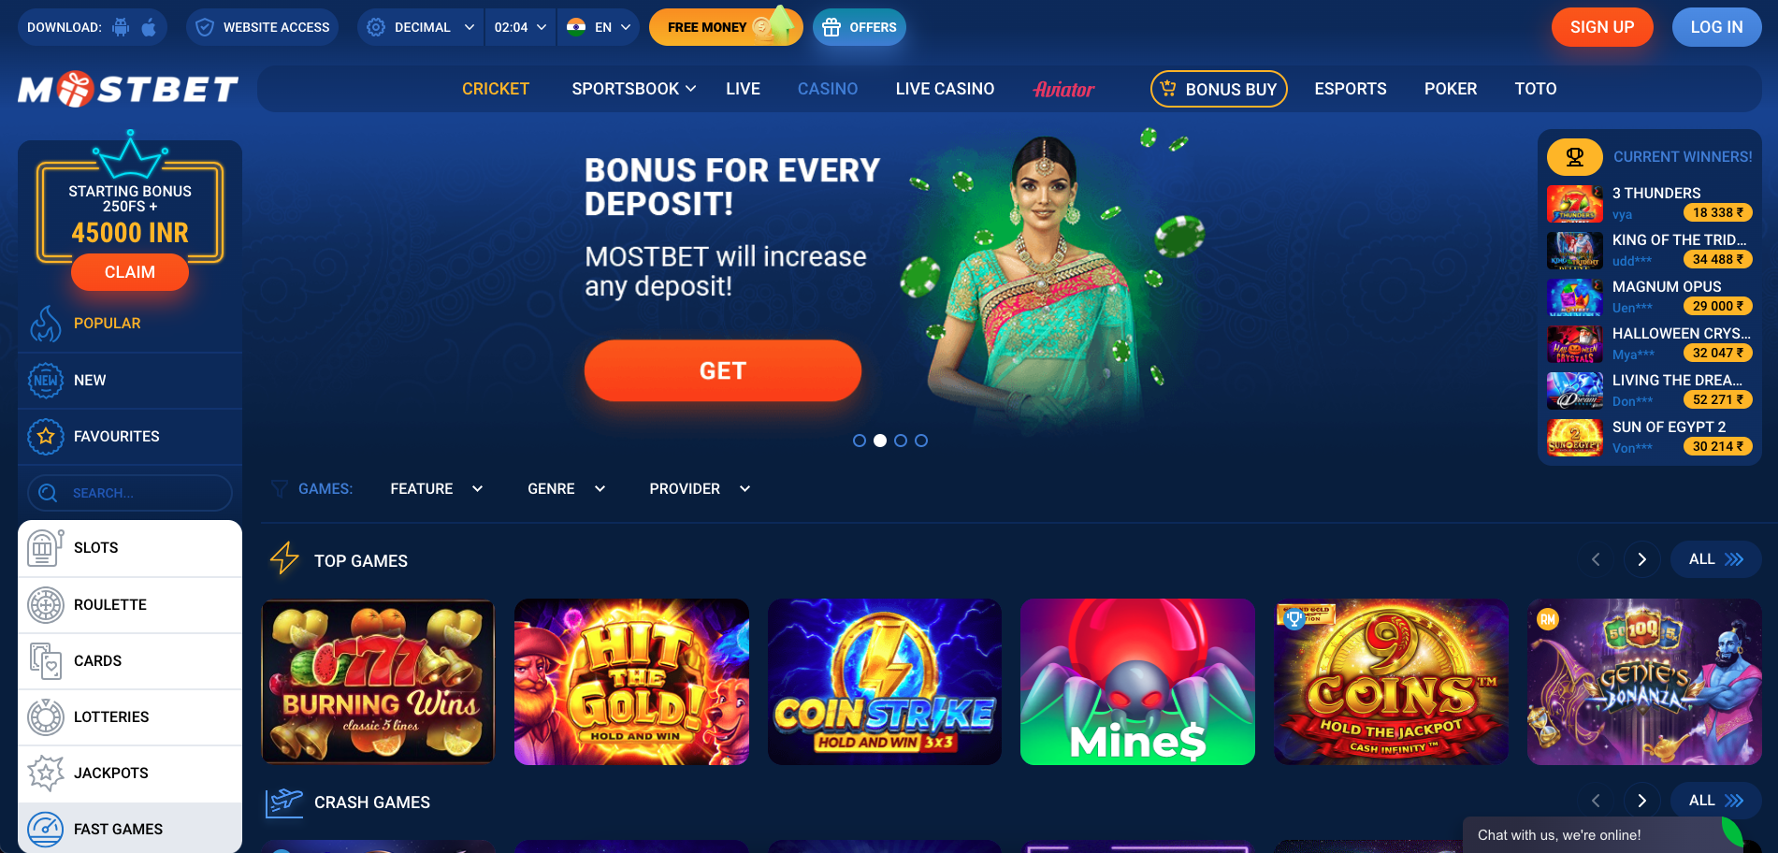This screenshot has width=1778, height=853.
Task: Open the Provider filter dropdown
Action: pos(701,489)
